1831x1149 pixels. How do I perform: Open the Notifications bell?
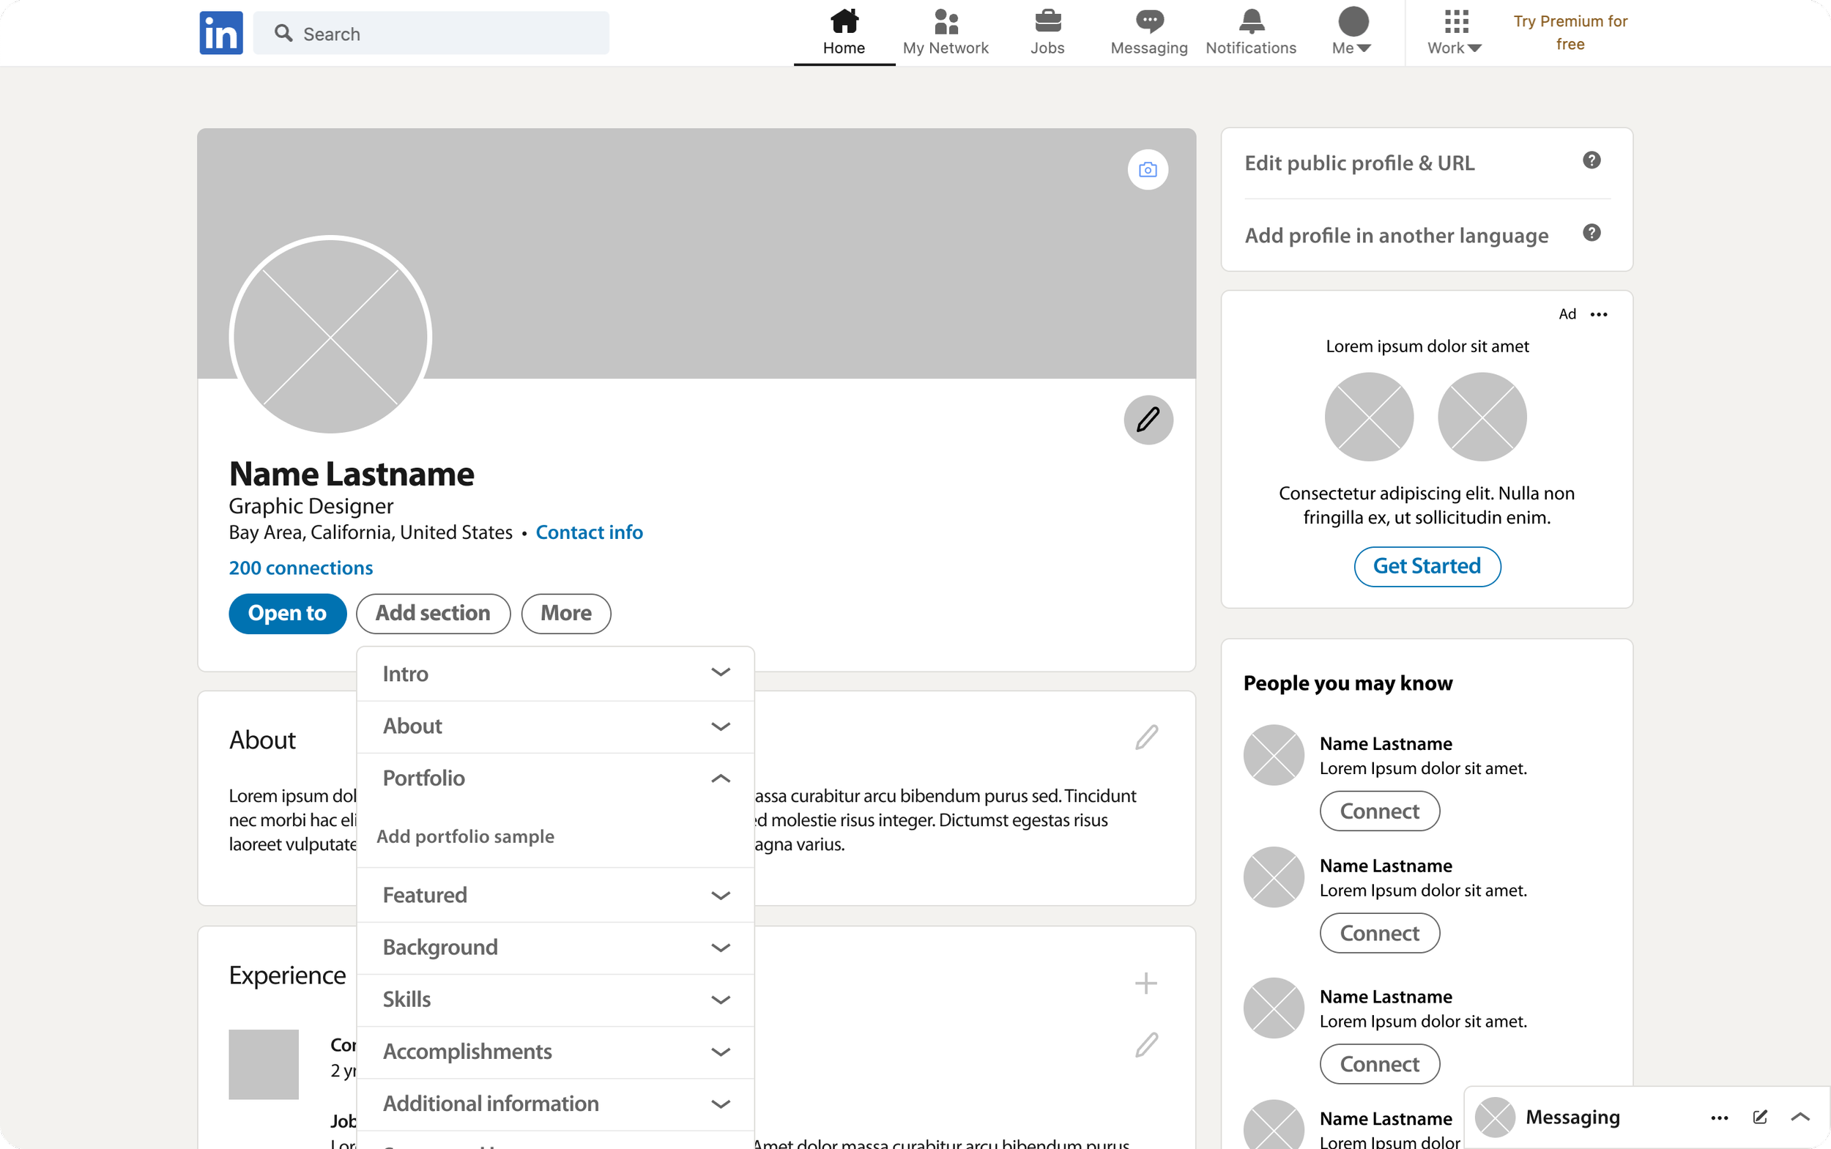coord(1250,32)
